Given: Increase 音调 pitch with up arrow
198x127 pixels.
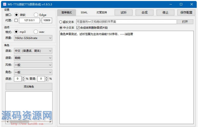Looking at the screenshot, I should pyautogui.click(x=47, y=77).
